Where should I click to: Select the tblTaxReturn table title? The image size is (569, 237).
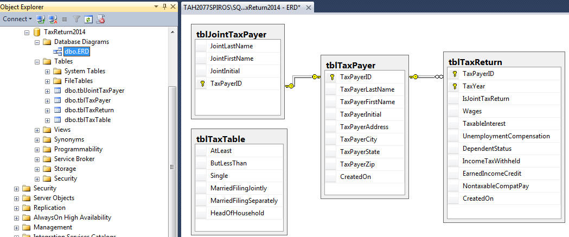(x=475, y=62)
